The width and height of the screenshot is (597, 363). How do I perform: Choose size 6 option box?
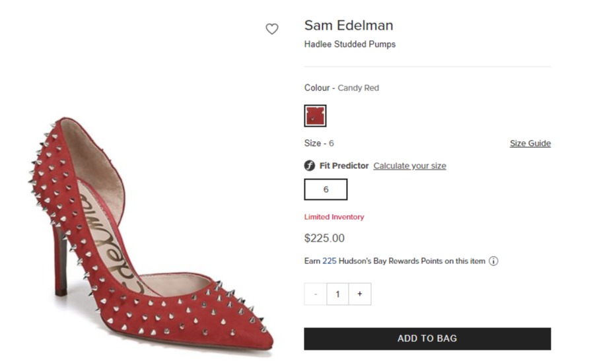click(x=326, y=189)
